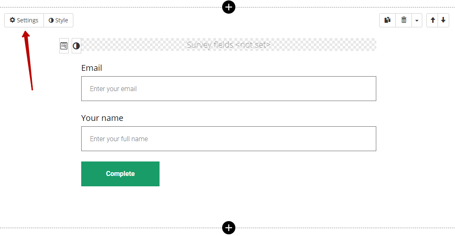Click the empty area right of the Complete button

click(x=268, y=173)
